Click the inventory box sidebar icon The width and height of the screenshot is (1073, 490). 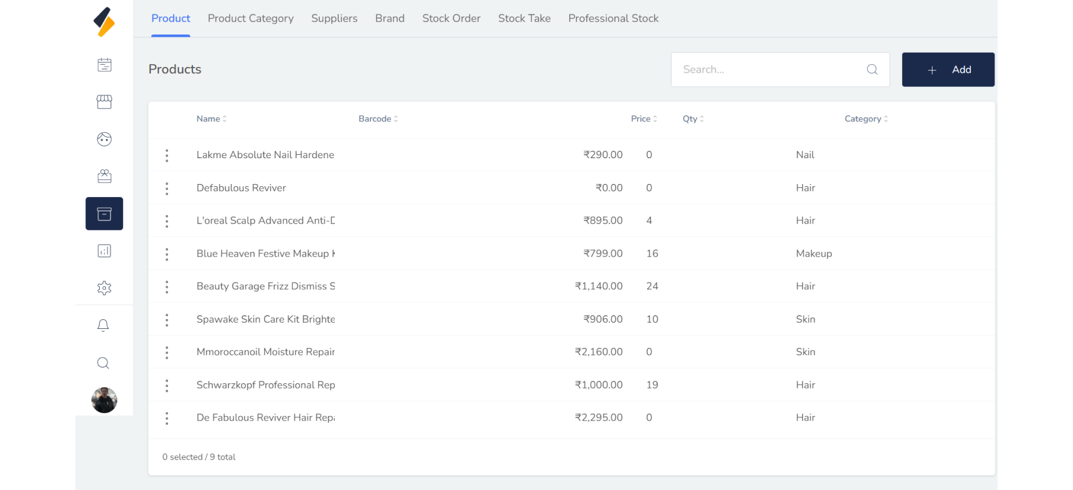(104, 214)
